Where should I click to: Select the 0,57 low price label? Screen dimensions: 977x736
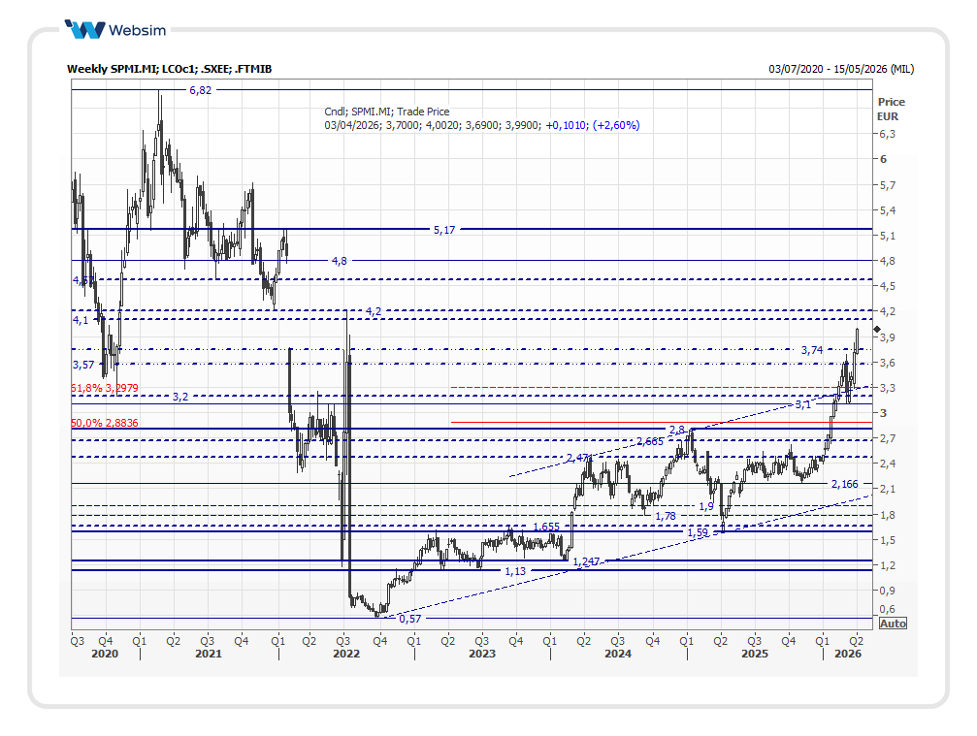[x=410, y=618]
